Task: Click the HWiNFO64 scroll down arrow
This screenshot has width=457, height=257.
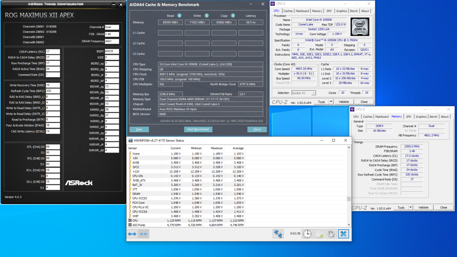Action: [x=349, y=225]
